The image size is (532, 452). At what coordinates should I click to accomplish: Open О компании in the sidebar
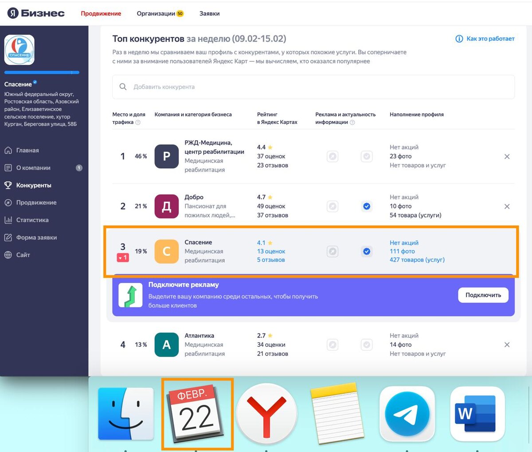pos(33,168)
